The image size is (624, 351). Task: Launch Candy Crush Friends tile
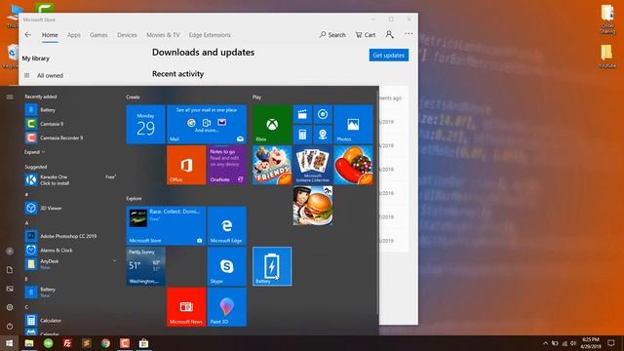tap(272, 165)
